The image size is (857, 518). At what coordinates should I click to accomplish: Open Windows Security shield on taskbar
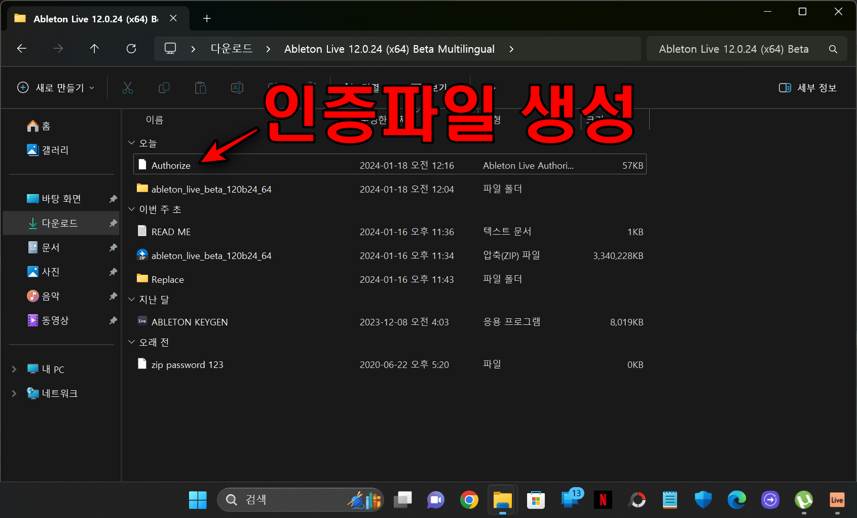point(703,500)
